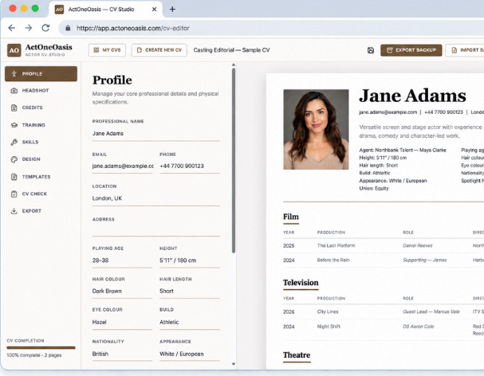Click the browser back arrow

click(12, 28)
